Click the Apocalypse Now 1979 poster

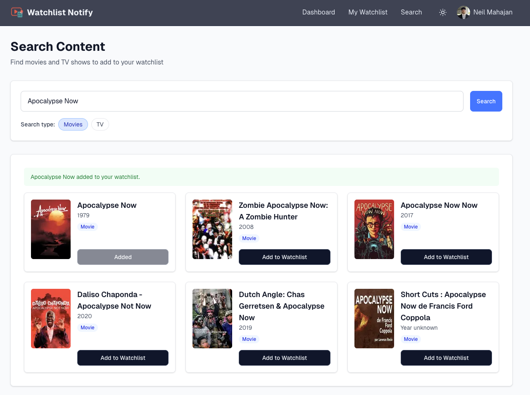pos(50,229)
